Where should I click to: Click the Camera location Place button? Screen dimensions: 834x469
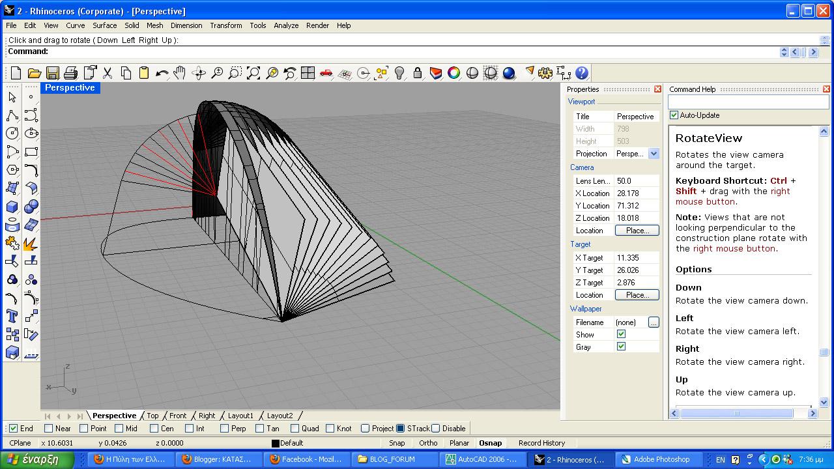[637, 231]
